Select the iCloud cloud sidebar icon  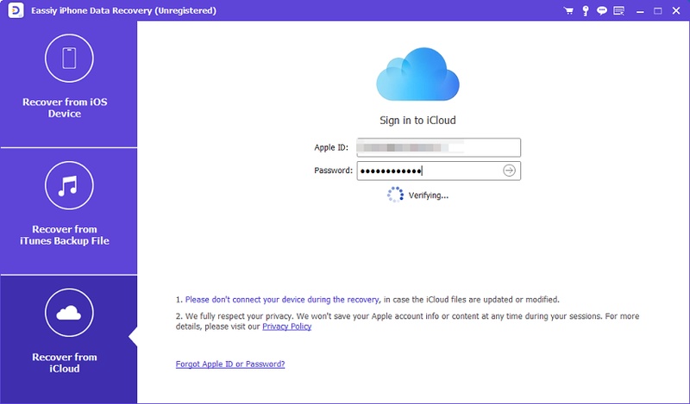(69, 313)
